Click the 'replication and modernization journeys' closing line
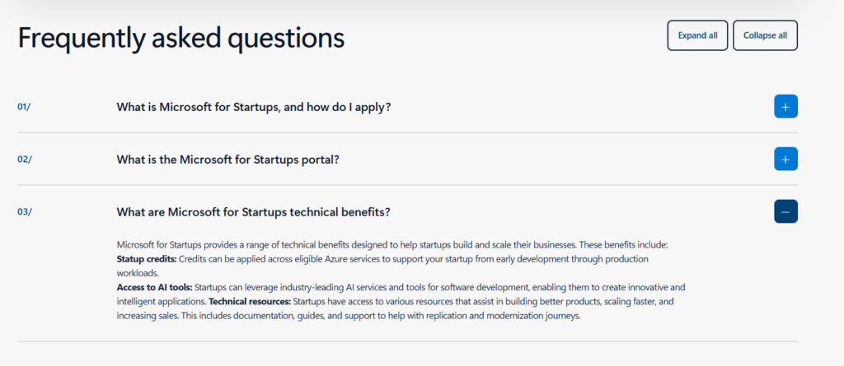This screenshot has width=844, height=366. (x=349, y=316)
